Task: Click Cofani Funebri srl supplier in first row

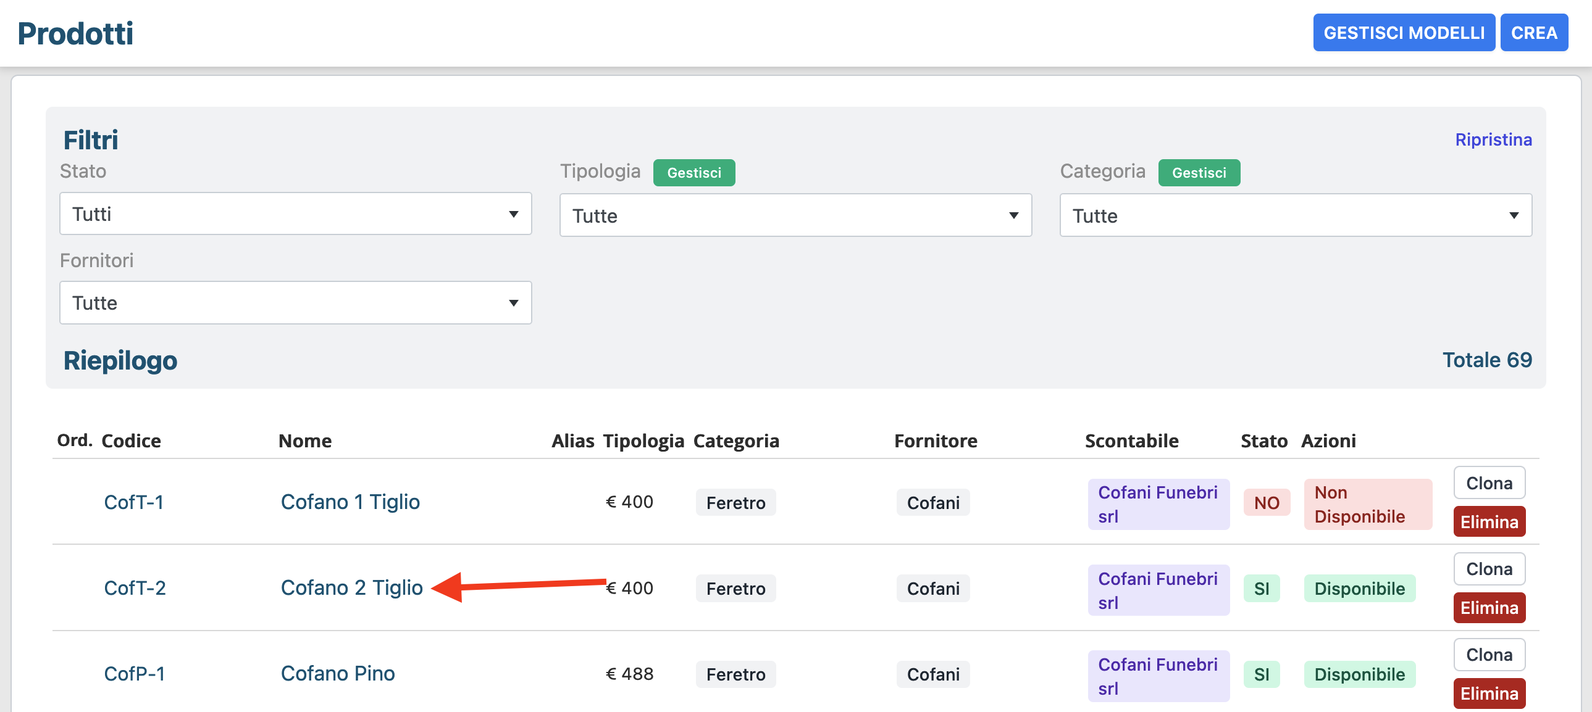Action: coord(1157,504)
